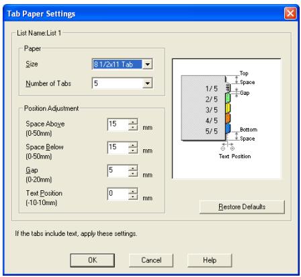301x277 pixels.
Task: Decrease Text Position with down arrow
Action: (133, 197)
